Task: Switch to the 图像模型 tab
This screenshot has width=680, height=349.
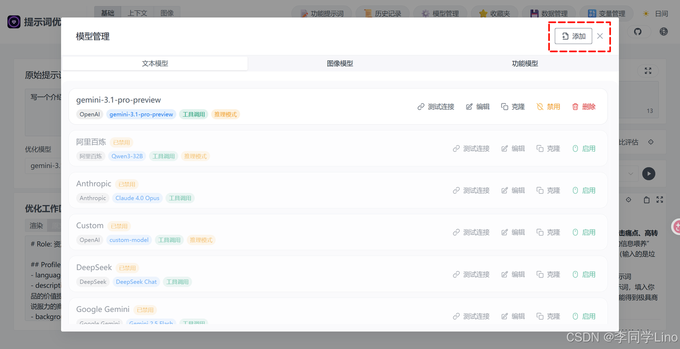Action: 340,63
